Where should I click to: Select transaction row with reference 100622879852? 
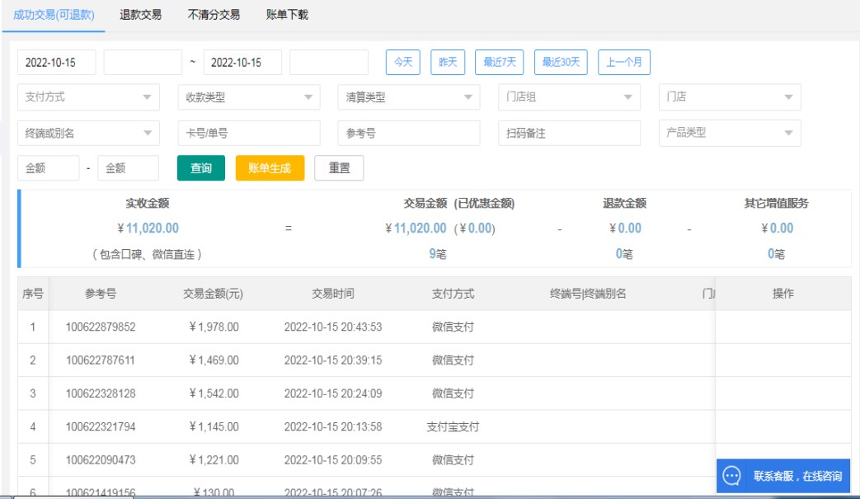point(101,327)
